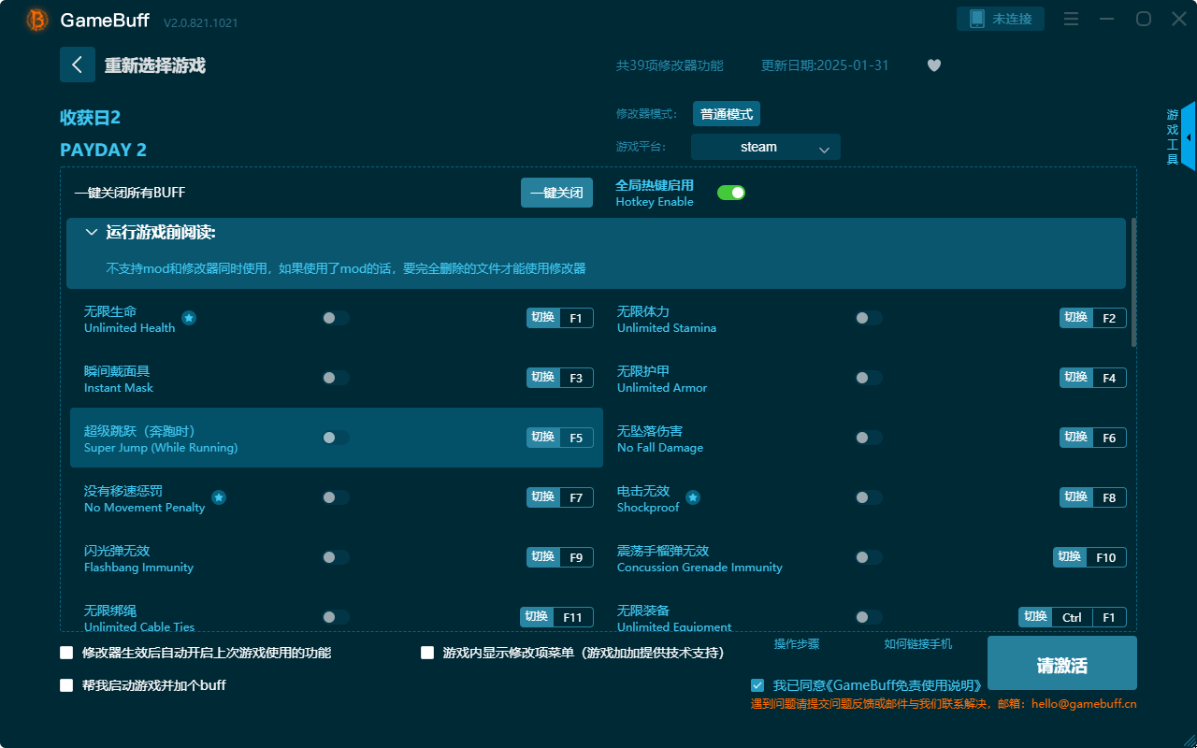Enable the Hotkey Enable global switch
Image resolution: width=1197 pixels, height=748 pixels.
pyautogui.click(x=730, y=192)
